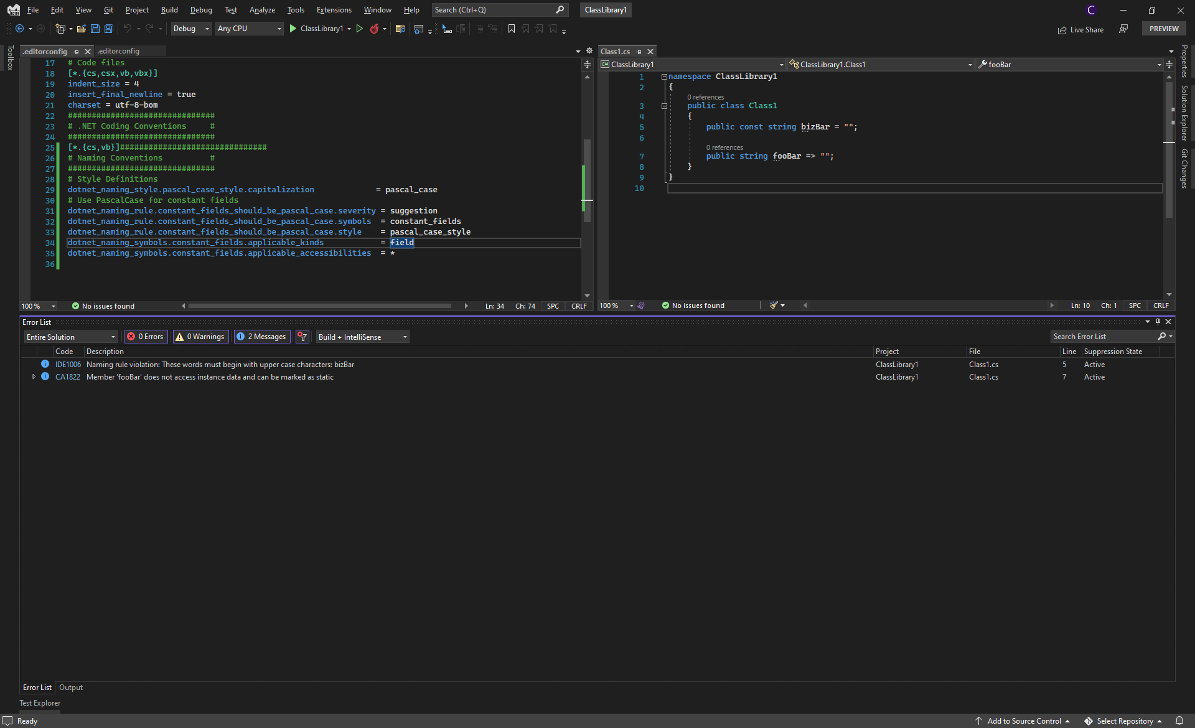Pin the Error List panel
Viewport: 1195px width, 728px height.
pyautogui.click(x=1158, y=322)
